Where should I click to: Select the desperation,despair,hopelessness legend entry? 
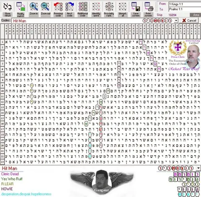pyautogui.click(x=26, y=194)
